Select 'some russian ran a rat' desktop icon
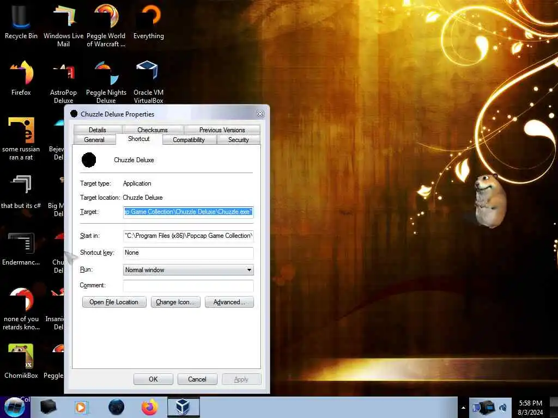Screen dimensions: 558x418 (21, 139)
